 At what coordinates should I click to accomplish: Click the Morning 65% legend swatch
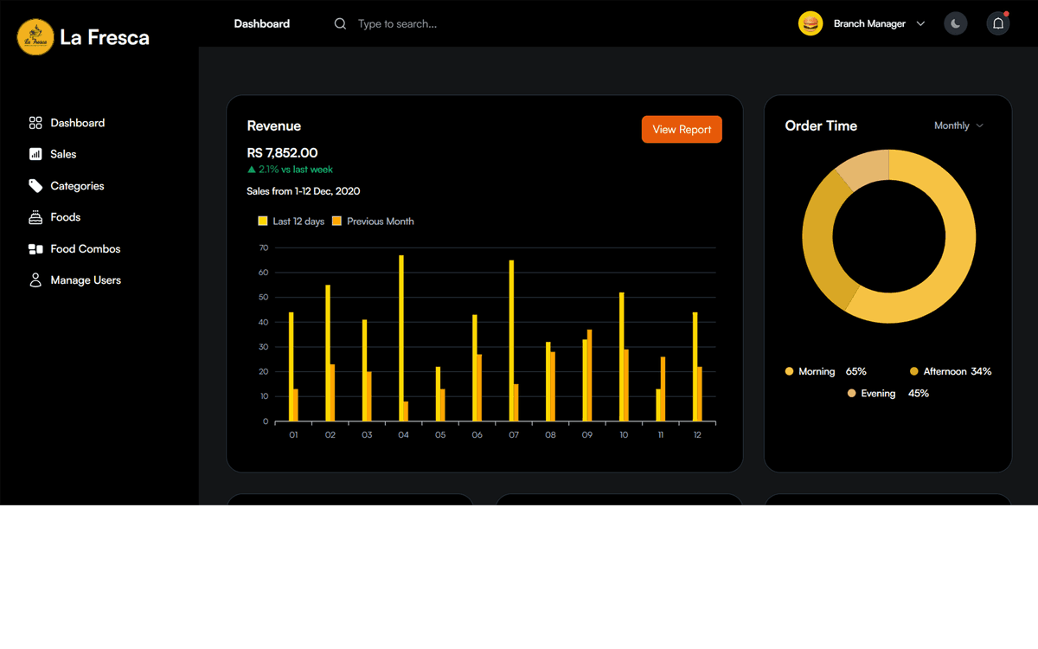(x=788, y=370)
